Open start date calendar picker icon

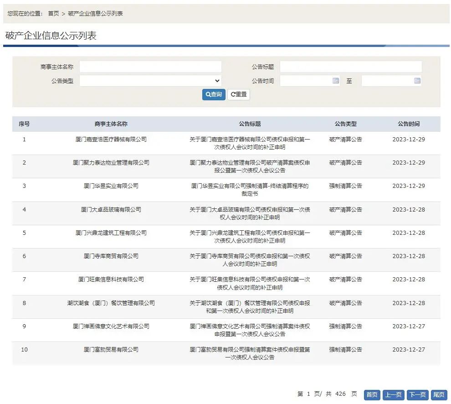[x=335, y=81]
